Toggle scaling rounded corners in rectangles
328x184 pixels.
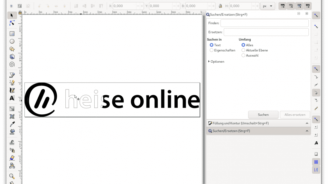tap(291, 6)
